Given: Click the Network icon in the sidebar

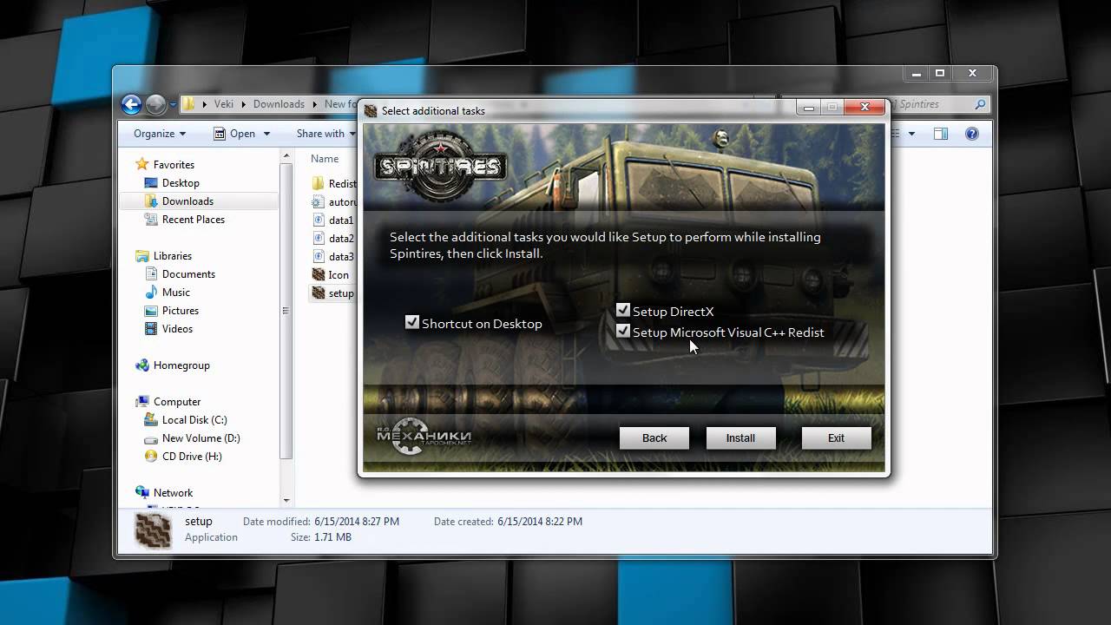Looking at the screenshot, I should point(142,493).
